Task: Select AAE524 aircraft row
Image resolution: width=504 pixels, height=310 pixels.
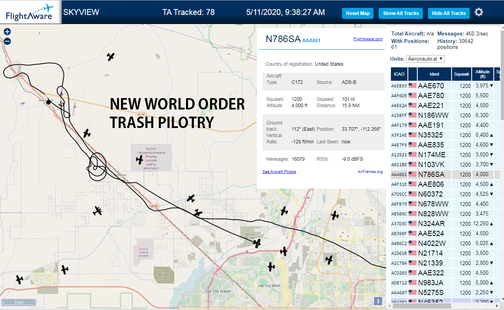Action: pos(445,233)
